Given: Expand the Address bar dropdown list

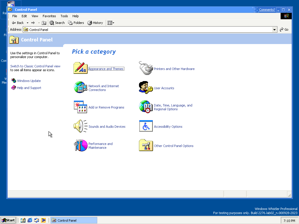Looking at the screenshot, I should coord(274,29).
